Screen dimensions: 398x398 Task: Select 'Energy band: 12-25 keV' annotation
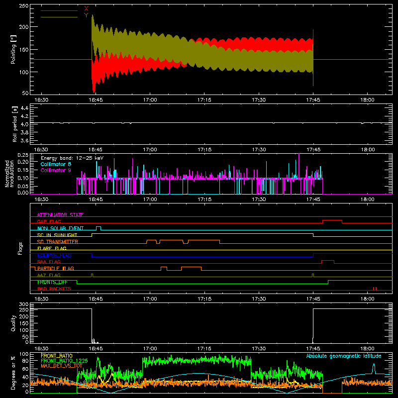point(72,158)
